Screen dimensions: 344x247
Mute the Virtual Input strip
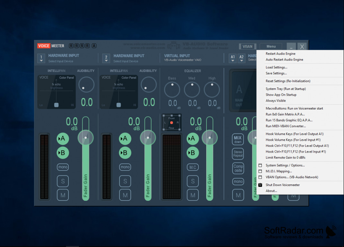193,195
